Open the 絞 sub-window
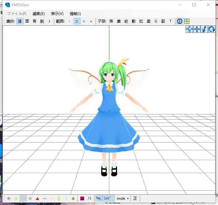This screenshot has width=218, height=205. (x=126, y=21)
